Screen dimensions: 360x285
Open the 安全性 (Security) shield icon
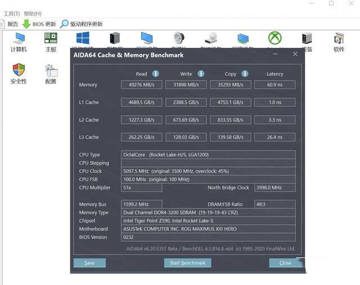click(x=19, y=73)
